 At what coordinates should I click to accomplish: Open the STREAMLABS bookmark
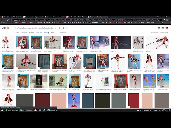coord(94,23)
